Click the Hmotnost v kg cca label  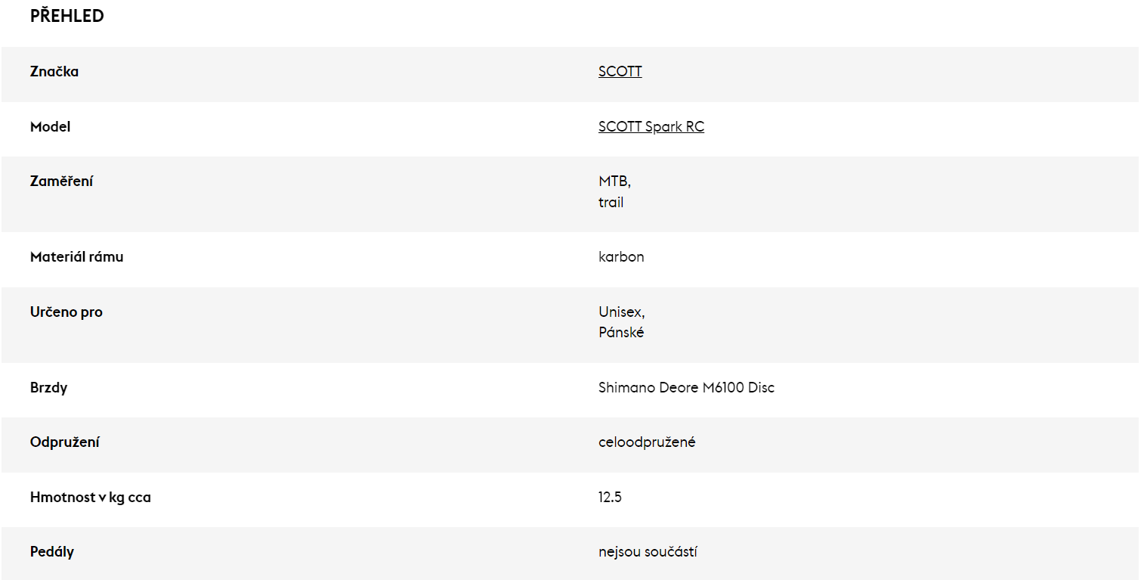coord(91,498)
